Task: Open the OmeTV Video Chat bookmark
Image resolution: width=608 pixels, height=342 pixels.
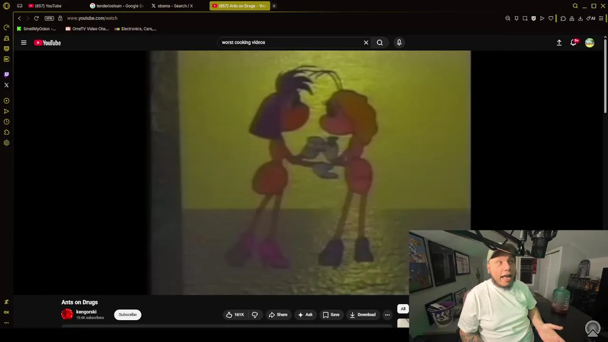Action: tap(87, 28)
